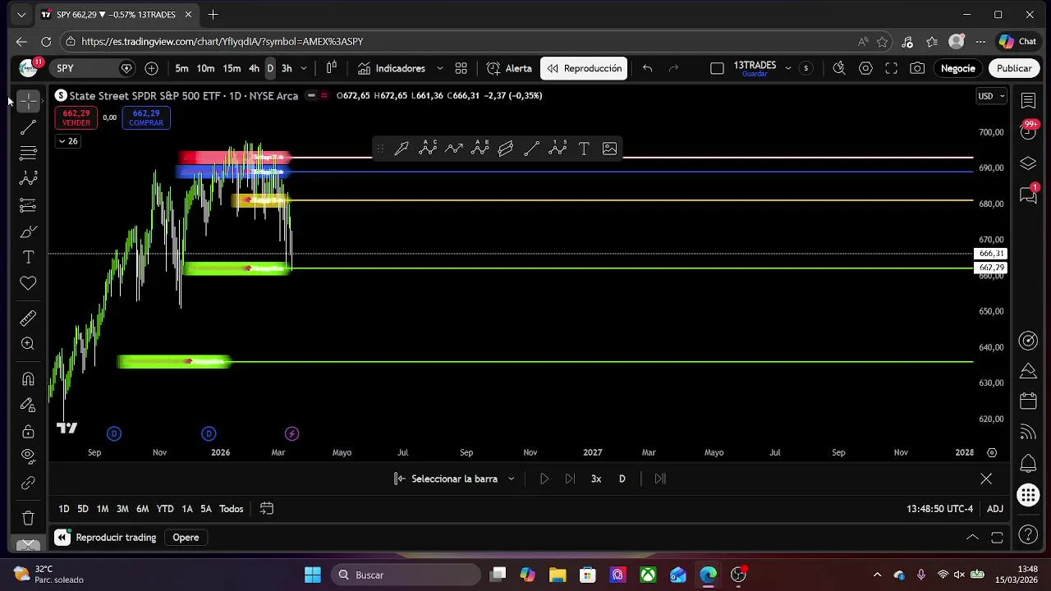
Task: Open the Elliott wave patterns tool in the left sidebar
Action: [28, 179]
